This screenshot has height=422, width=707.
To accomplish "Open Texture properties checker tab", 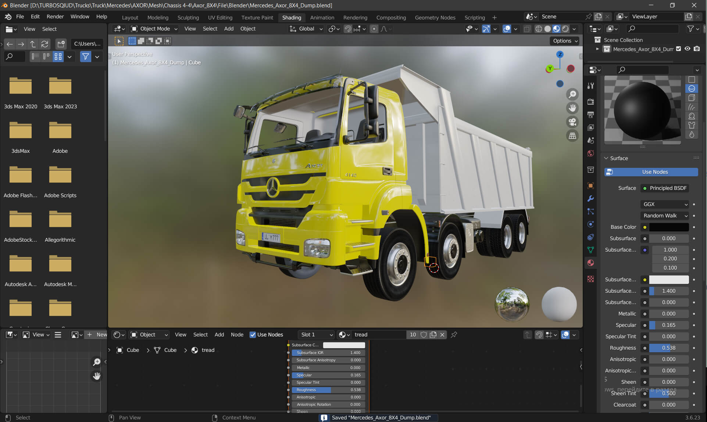I will (x=590, y=279).
